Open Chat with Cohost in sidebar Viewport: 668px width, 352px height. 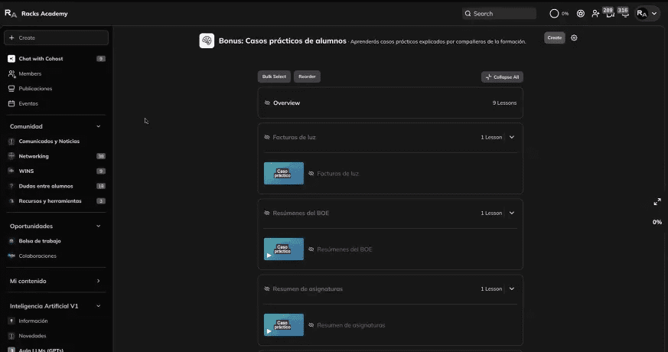click(41, 59)
